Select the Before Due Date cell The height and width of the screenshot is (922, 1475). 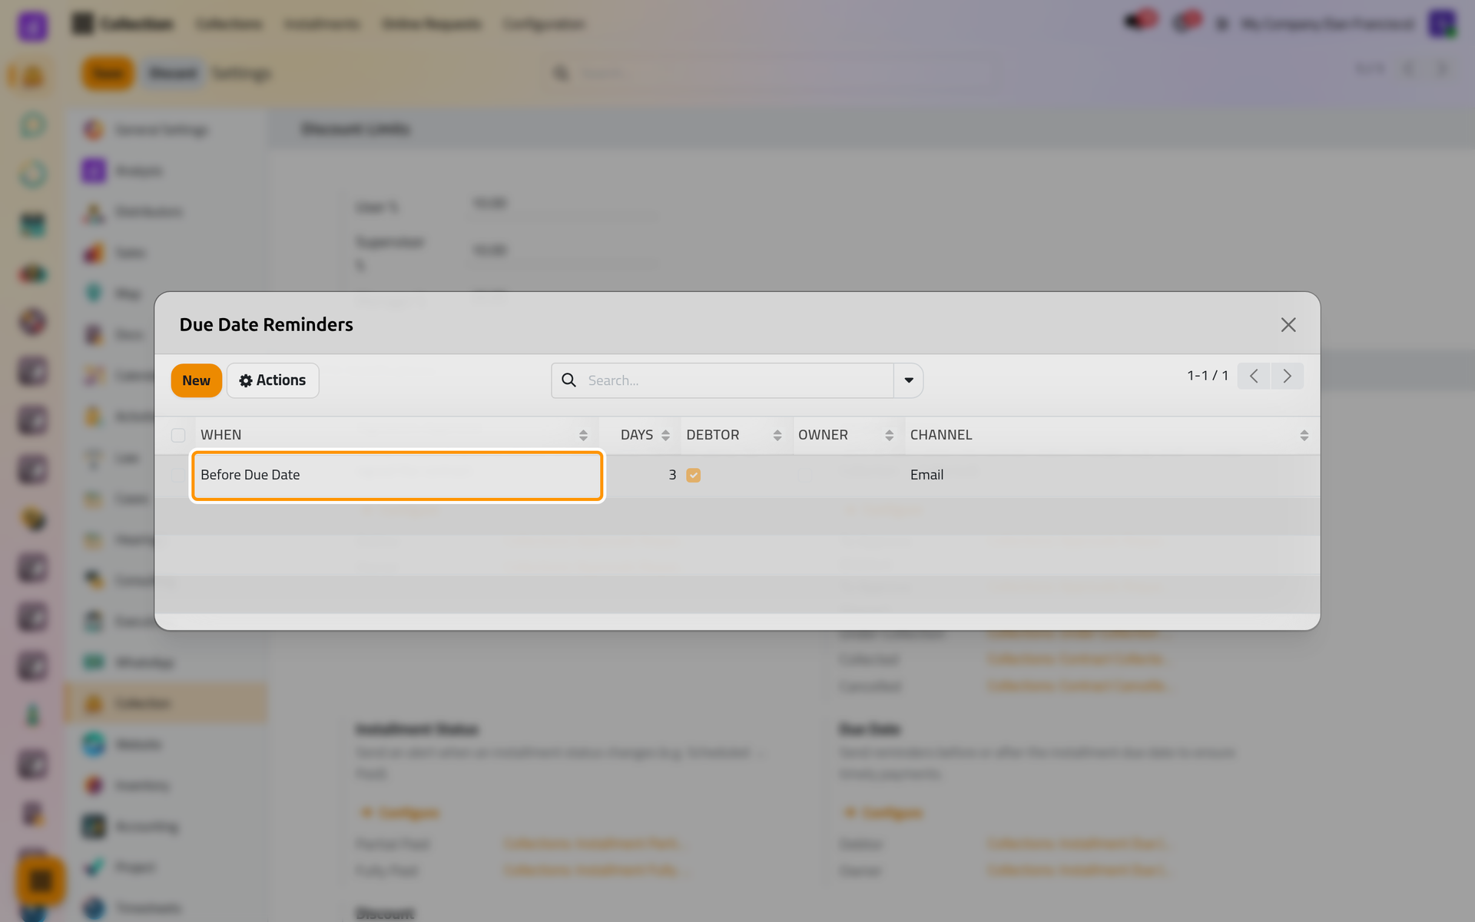pyautogui.click(x=397, y=476)
